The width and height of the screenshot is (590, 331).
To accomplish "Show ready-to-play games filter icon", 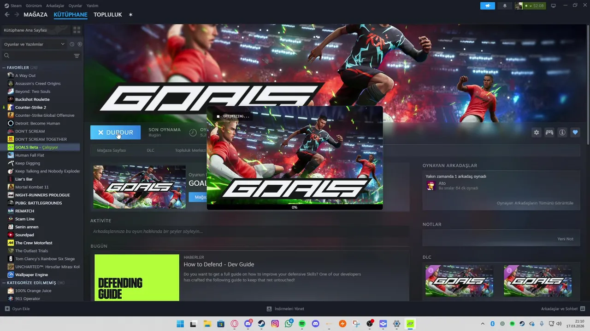I will 80,44.
